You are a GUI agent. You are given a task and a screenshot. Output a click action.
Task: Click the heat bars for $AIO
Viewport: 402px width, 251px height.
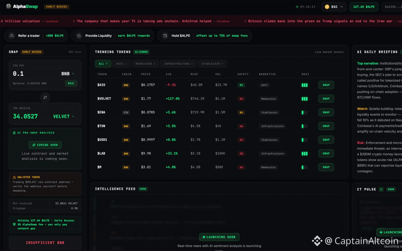point(305,85)
